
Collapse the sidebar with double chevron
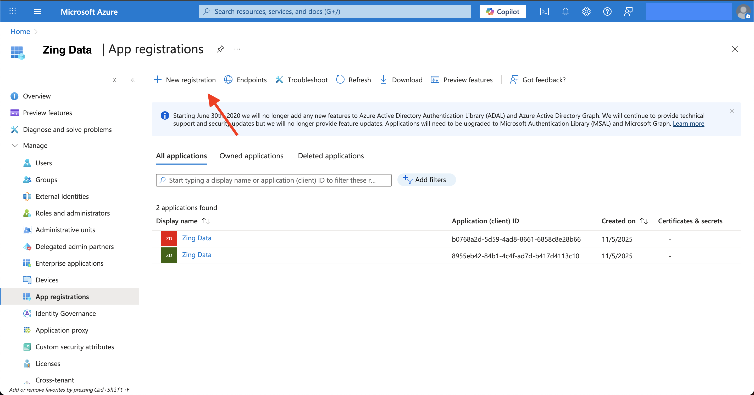[x=132, y=80]
